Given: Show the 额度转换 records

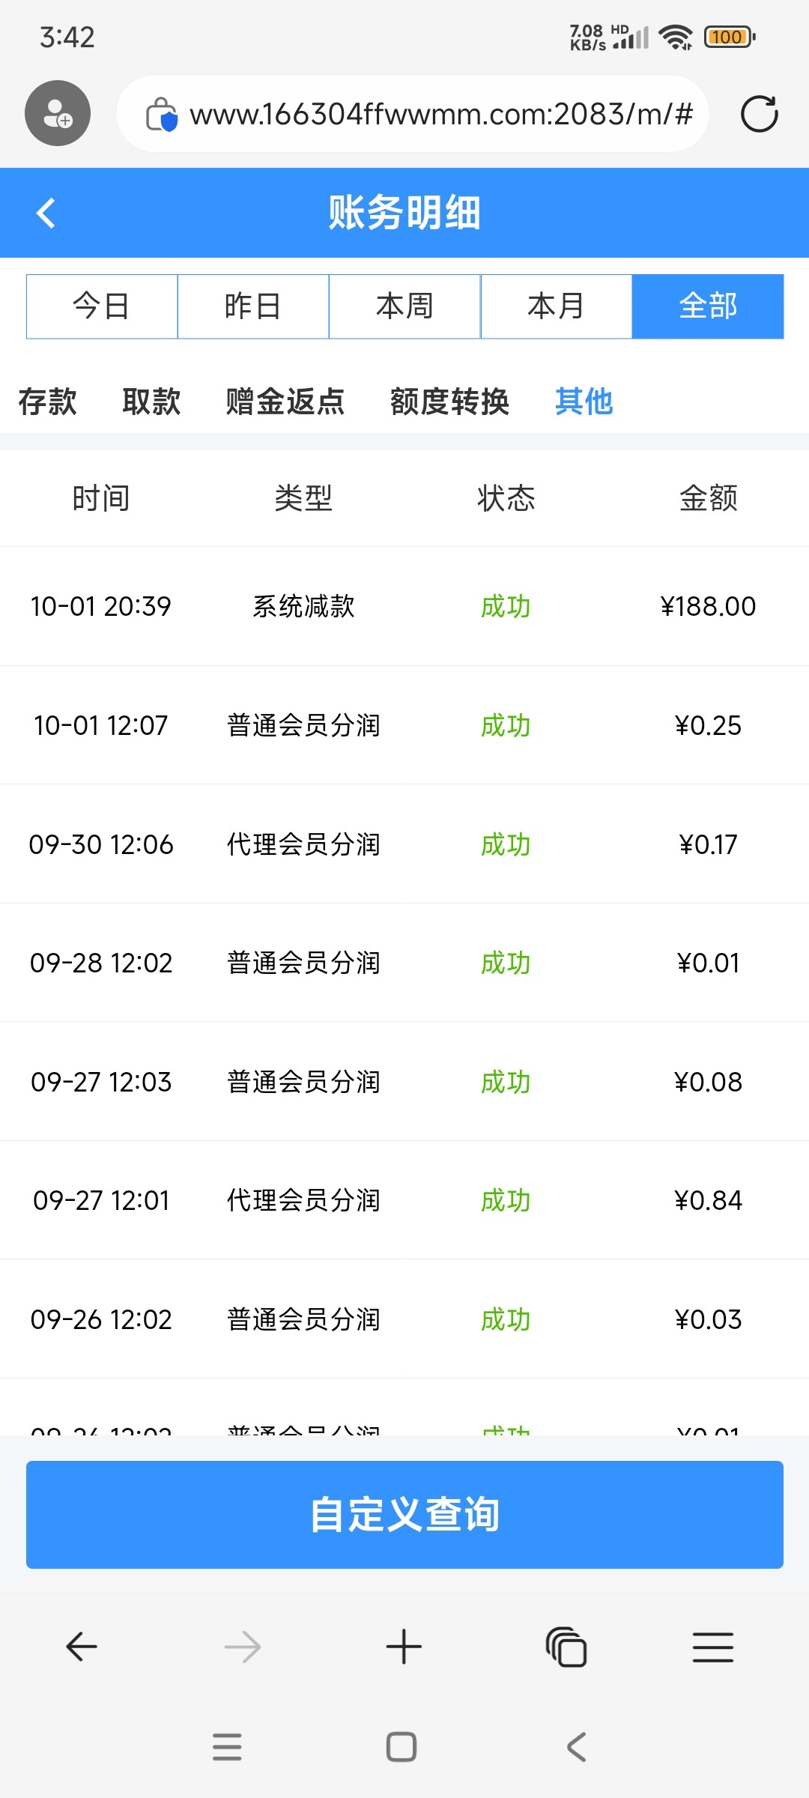Looking at the screenshot, I should pyautogui.click(x=449, y=402).
